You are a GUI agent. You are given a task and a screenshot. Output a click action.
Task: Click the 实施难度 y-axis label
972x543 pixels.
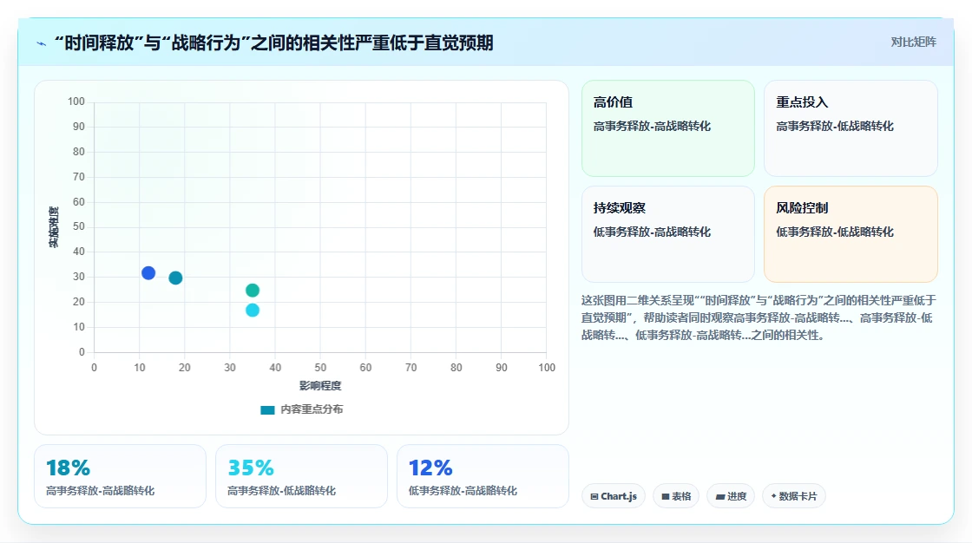[x=54, y=227]
